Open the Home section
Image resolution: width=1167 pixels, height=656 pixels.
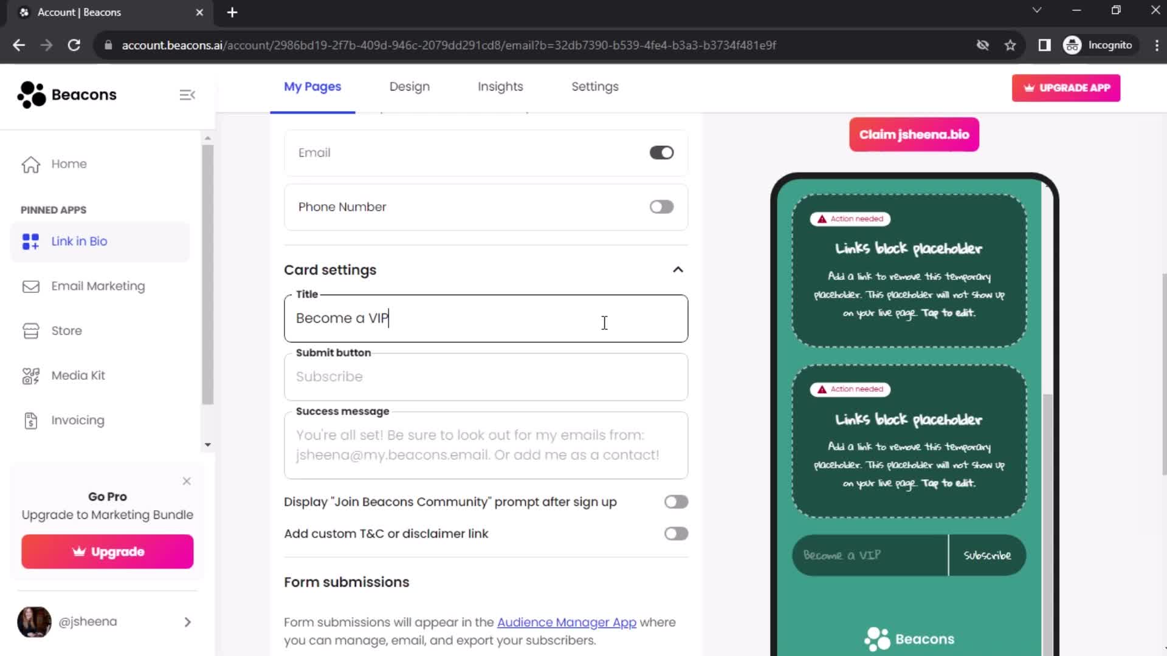(x=68, y=163)
